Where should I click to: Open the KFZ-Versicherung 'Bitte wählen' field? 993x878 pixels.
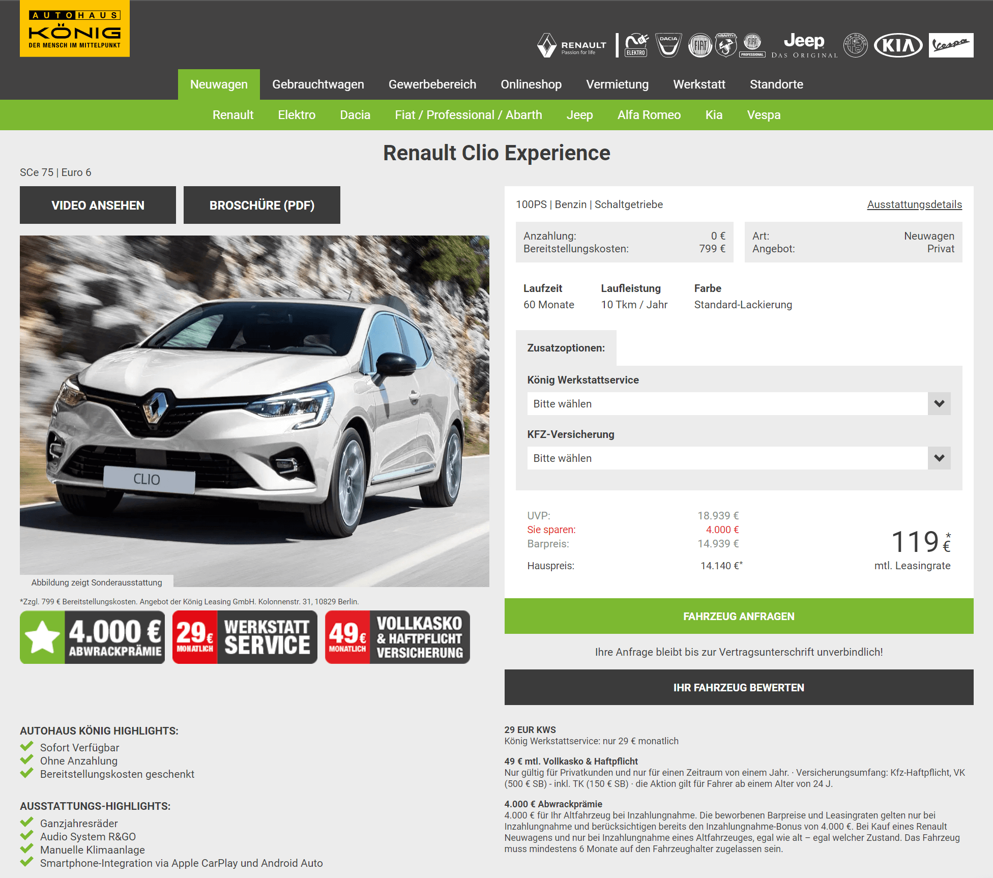click(x=739, y=458)
